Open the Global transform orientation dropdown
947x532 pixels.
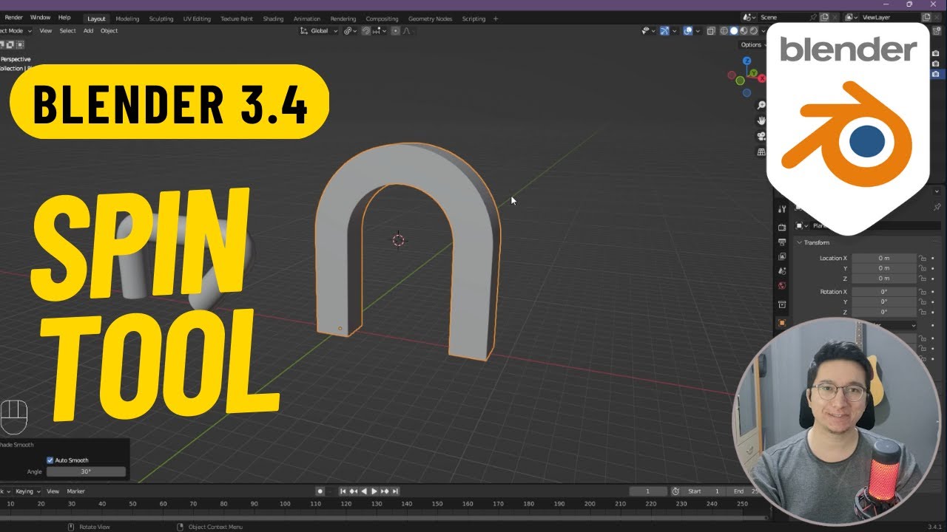click(320, 31)
